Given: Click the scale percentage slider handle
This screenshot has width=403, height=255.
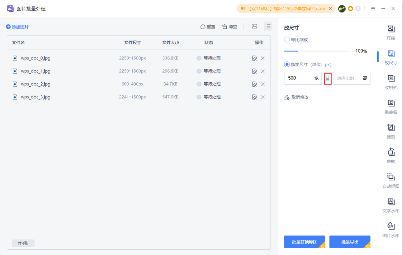Looking at the screenshot, I should tap(300, 51).
